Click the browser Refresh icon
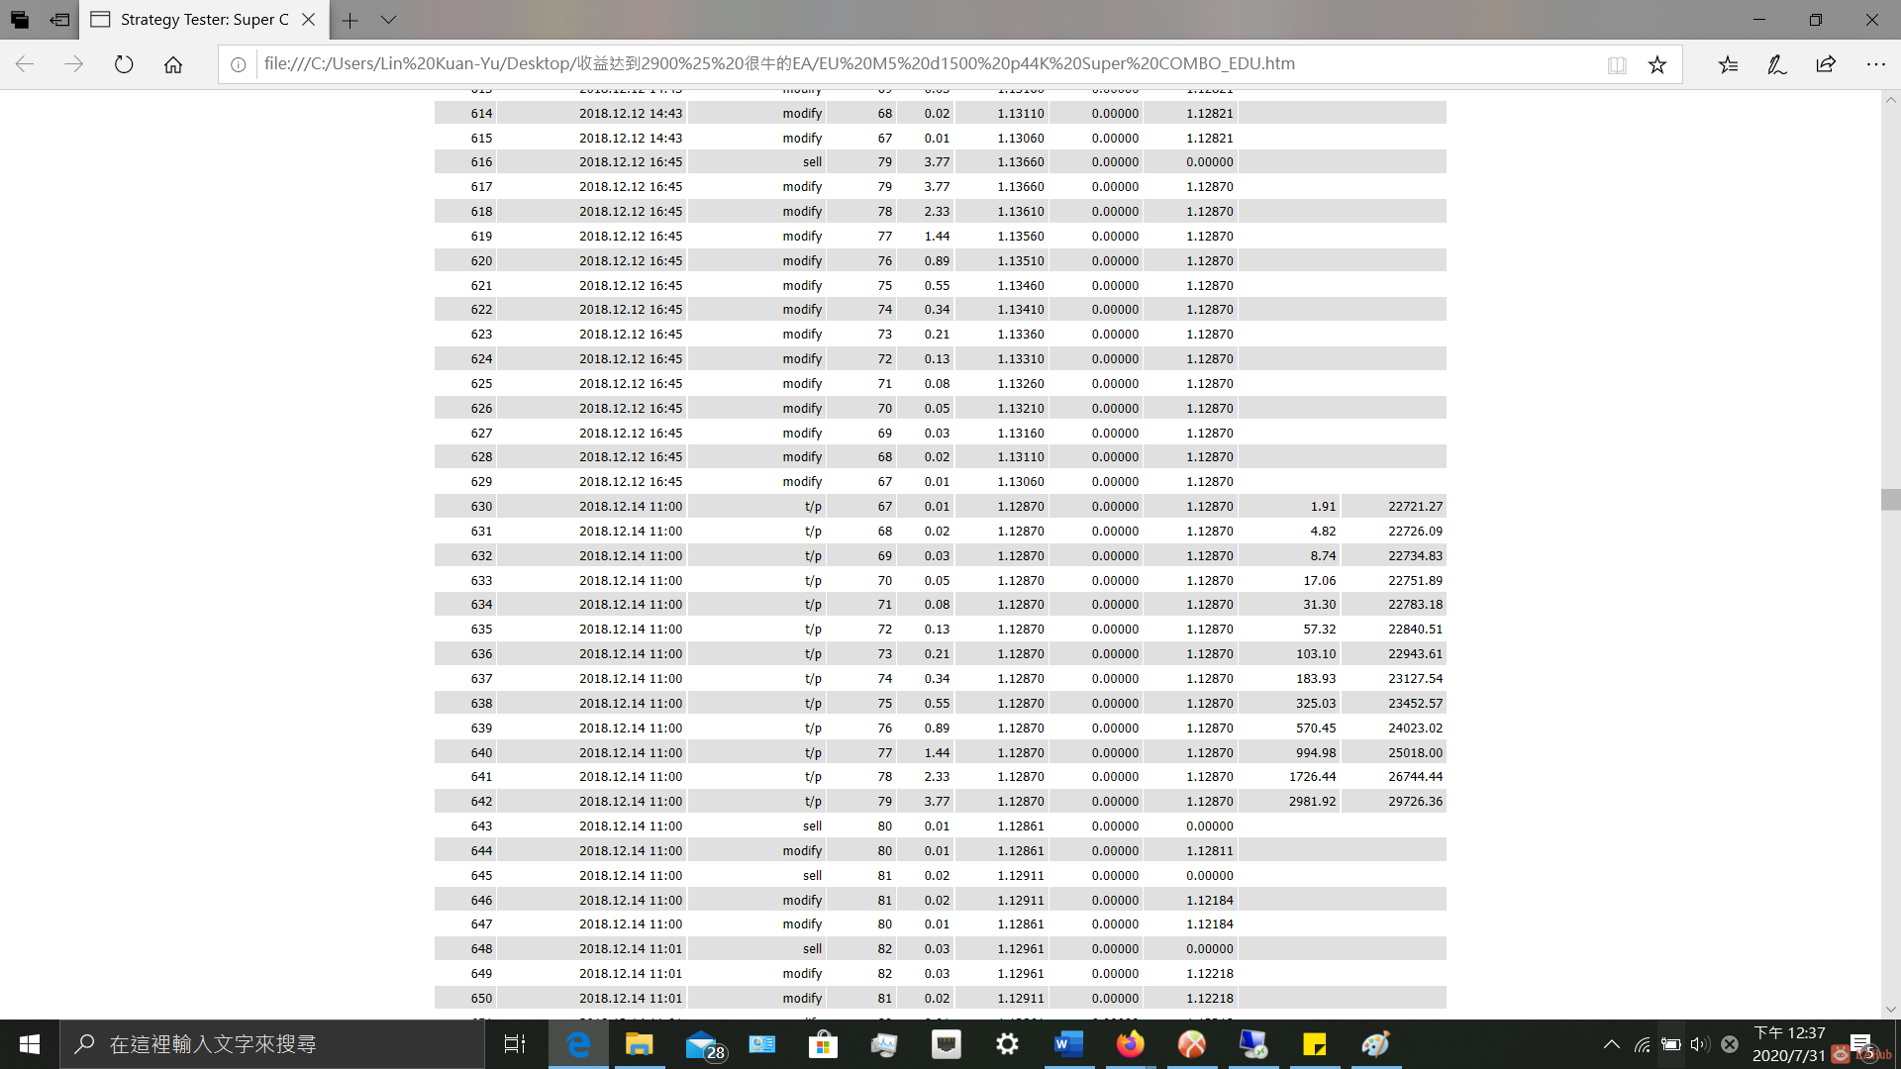 click(x=124, y=64)
